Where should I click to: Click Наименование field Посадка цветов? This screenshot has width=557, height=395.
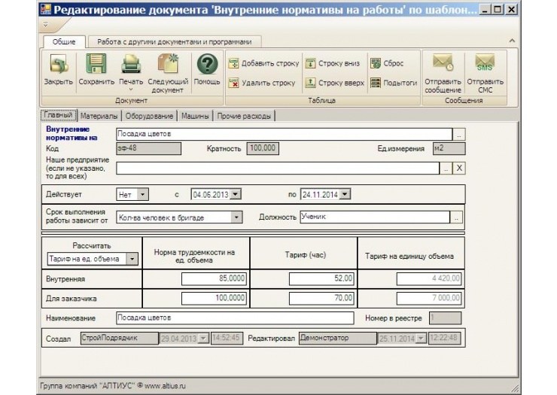235,318
